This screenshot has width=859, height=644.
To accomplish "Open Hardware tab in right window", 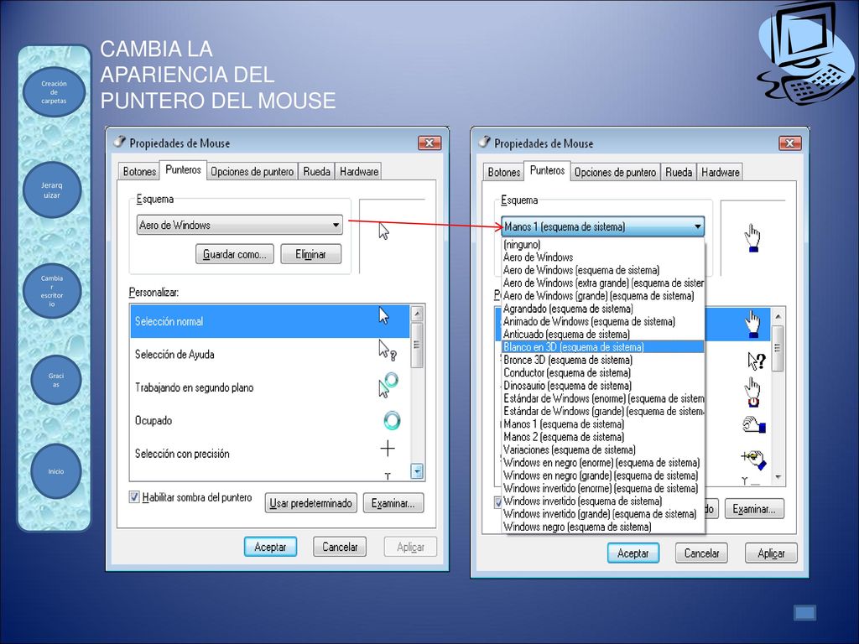I will pos(721,172).
